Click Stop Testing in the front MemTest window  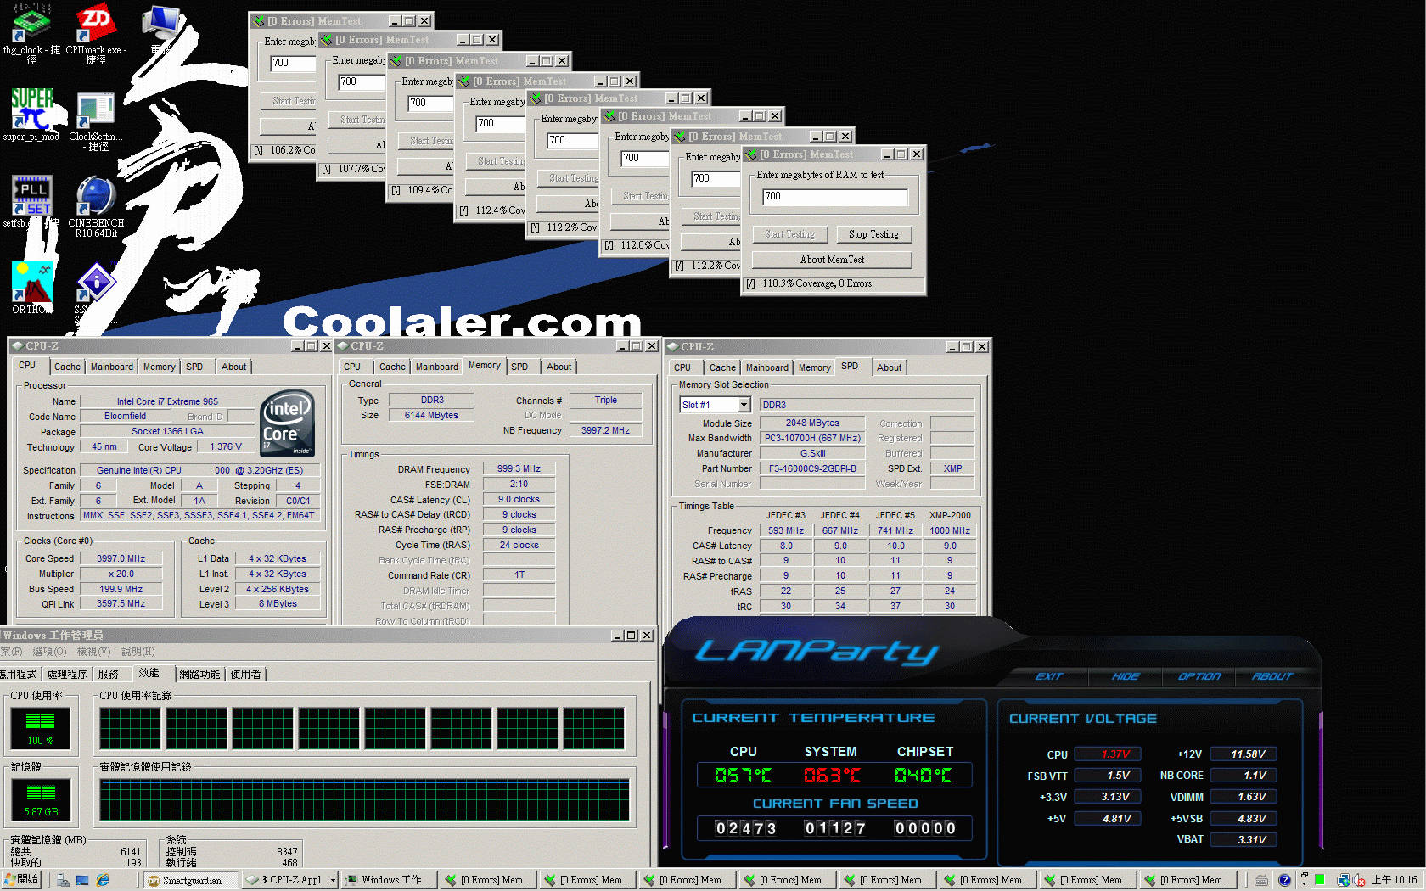pos(873,234)
